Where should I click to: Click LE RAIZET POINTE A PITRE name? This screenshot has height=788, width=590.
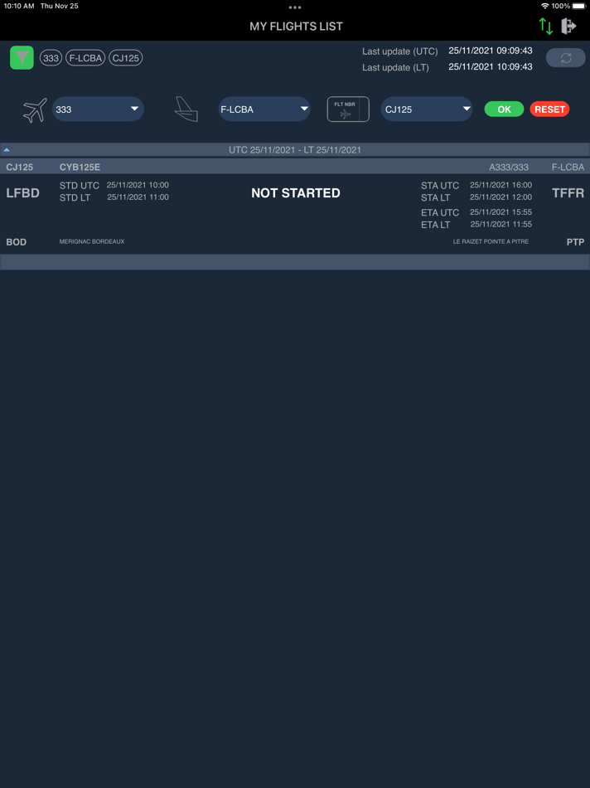491,241
